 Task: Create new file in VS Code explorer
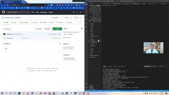tap(94, 22)
